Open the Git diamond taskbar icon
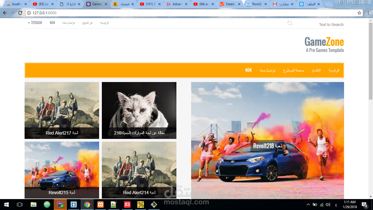 (x=154, y=204)
